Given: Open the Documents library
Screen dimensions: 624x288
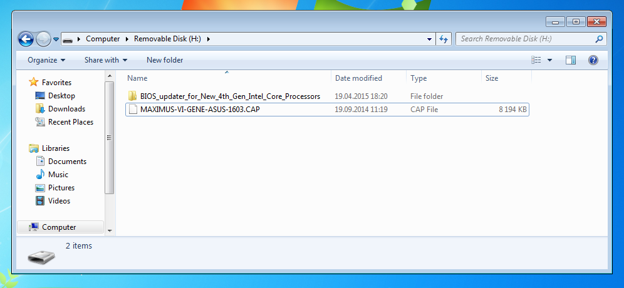Looking at the screenshot, I should (67, 161).
